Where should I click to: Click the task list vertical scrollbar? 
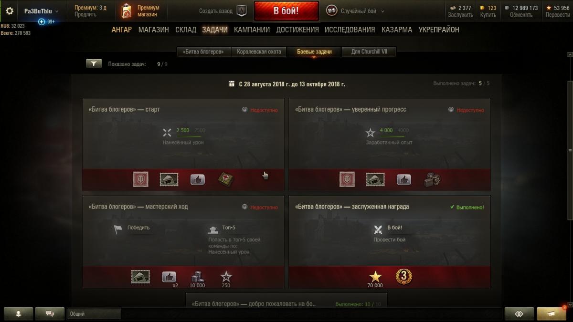pos(570,150)
